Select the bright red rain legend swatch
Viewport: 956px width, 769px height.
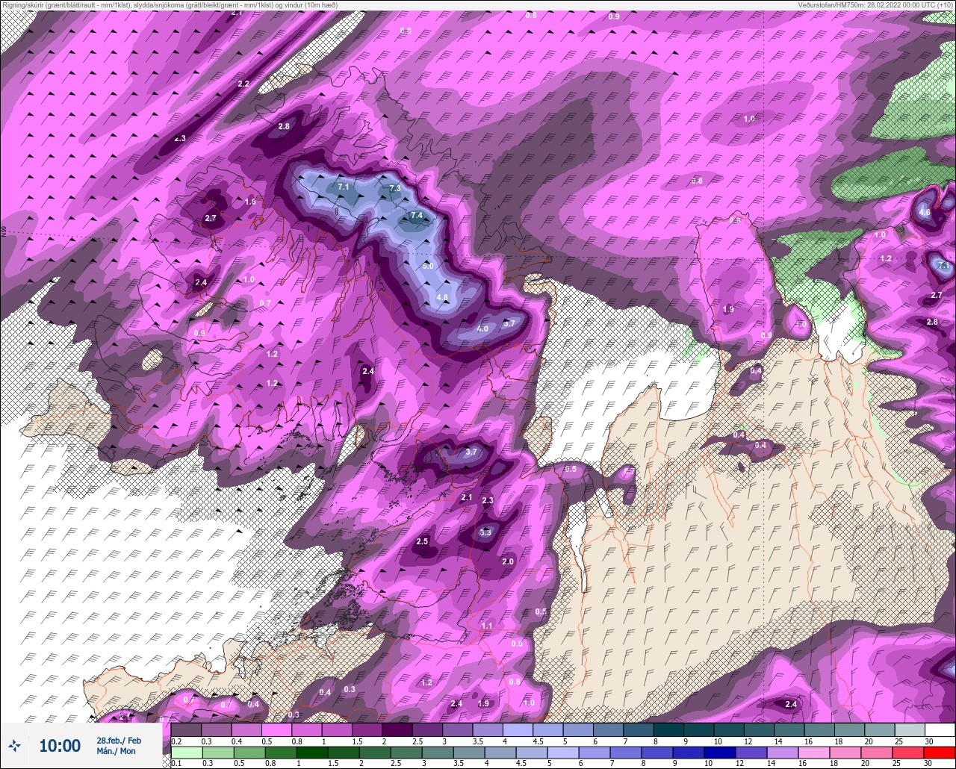pos(940,753)
